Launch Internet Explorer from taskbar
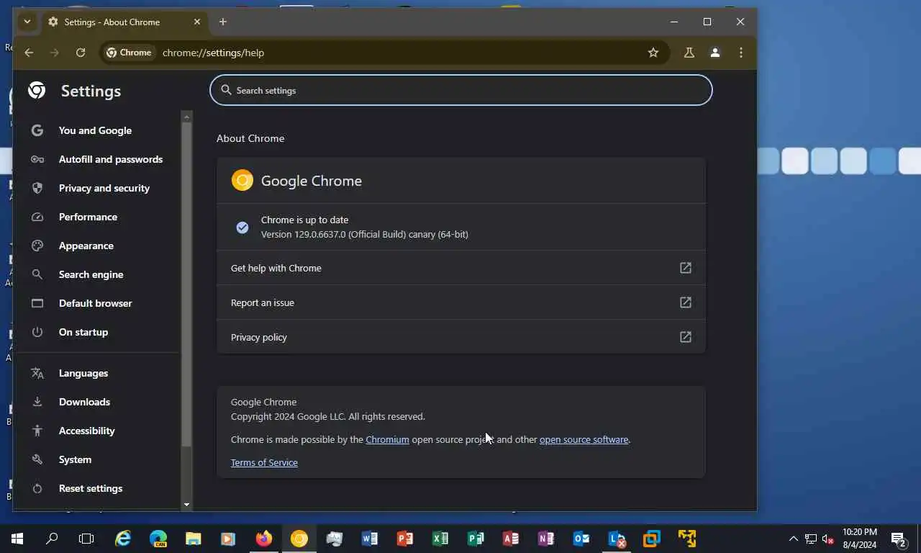The image size is (921, 553). (x=124, y=539)
